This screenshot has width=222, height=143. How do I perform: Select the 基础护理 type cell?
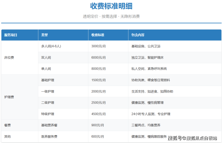(x=48, y=80)
